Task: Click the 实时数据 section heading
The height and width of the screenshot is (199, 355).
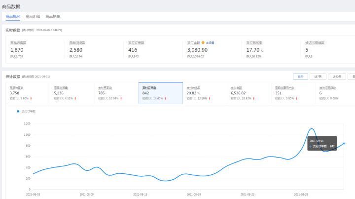Action: click(x=13, y=30)
